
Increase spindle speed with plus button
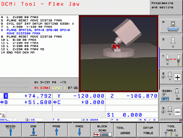point(178,77)
